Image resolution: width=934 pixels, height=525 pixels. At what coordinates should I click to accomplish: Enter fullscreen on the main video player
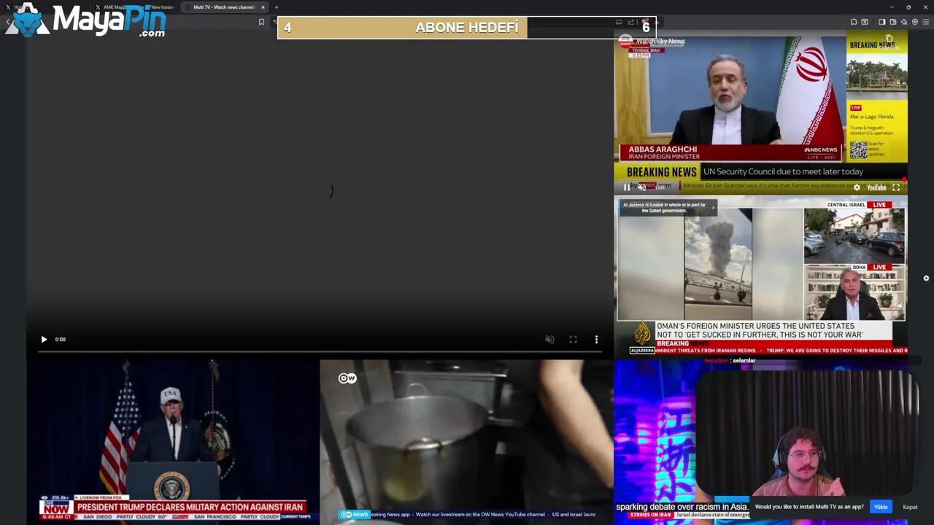(x=573, y=339)
